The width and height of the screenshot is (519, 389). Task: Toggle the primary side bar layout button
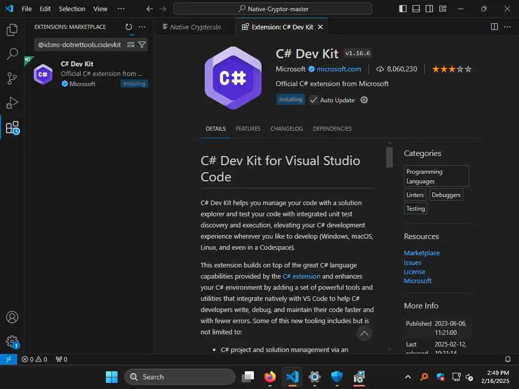click(x=403, y=9)
